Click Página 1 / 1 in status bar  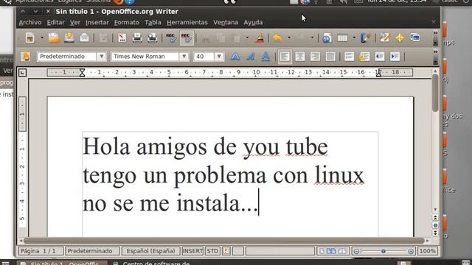pyautogui.click(x=41, y=251)
